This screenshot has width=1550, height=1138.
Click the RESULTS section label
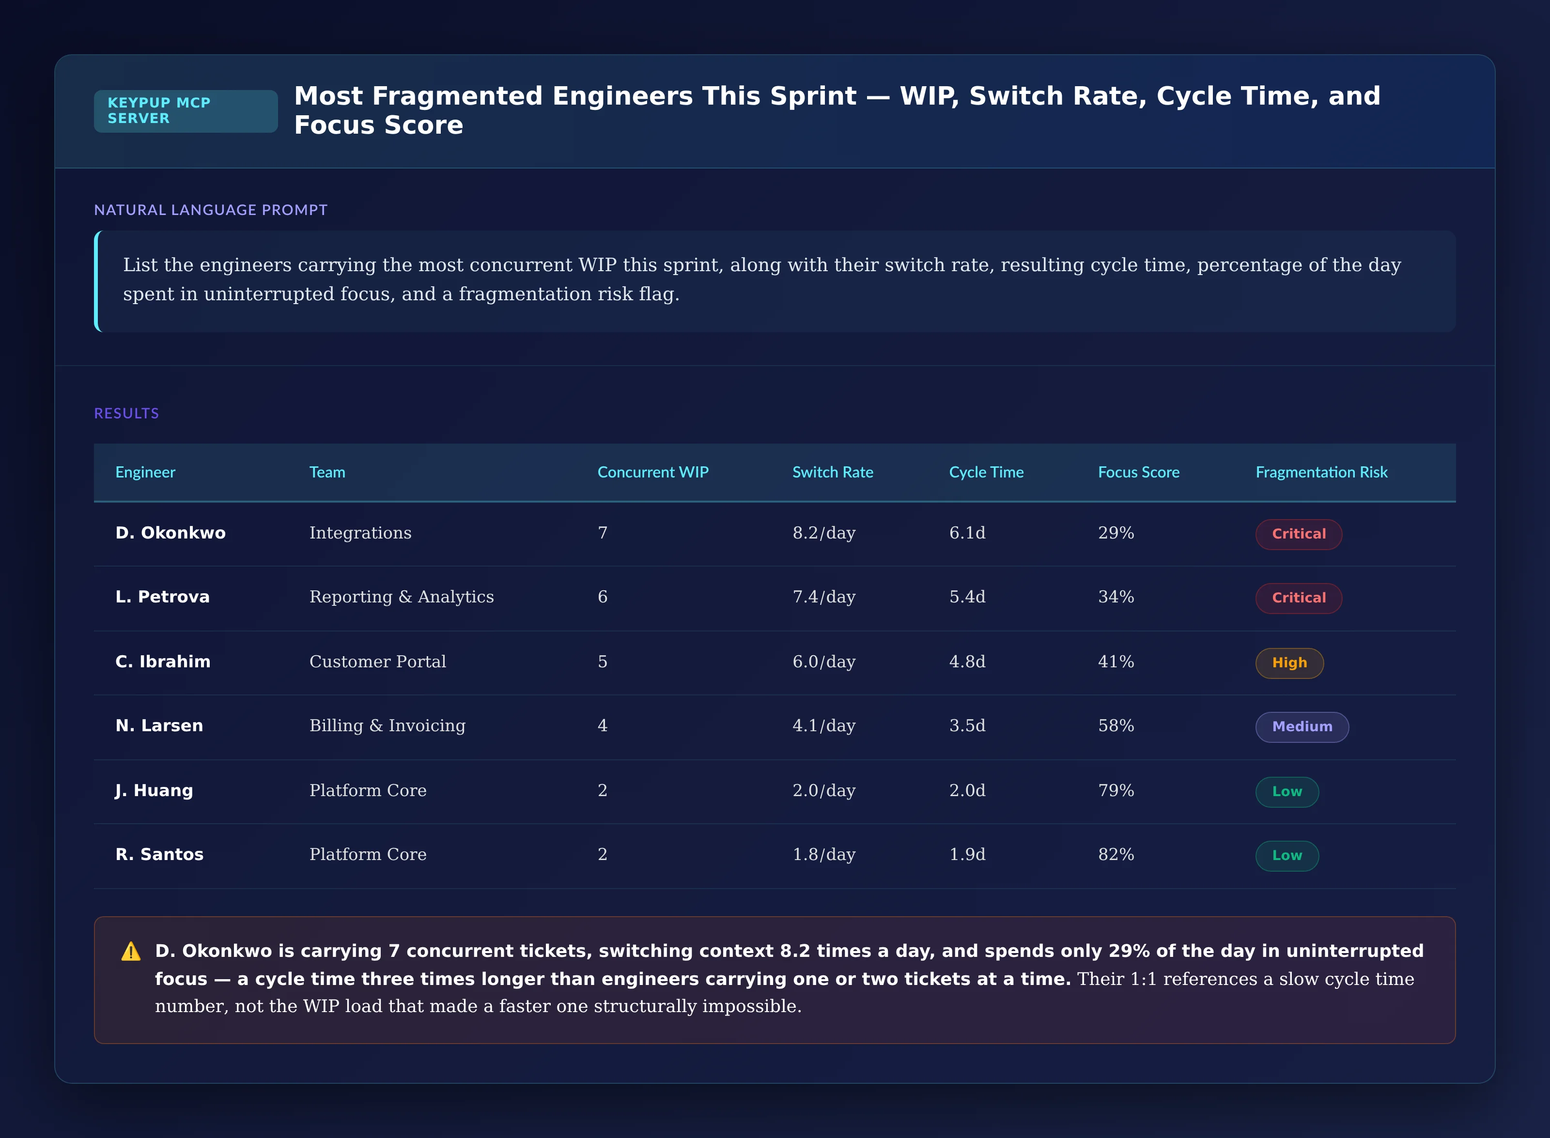click(127, 414)
